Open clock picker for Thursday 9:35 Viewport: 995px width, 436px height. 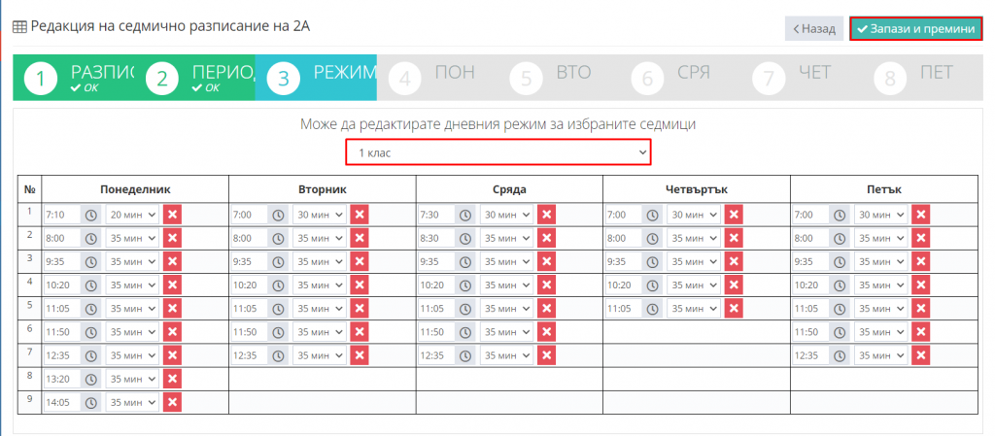pyautogui.click(x=652, y=261)
